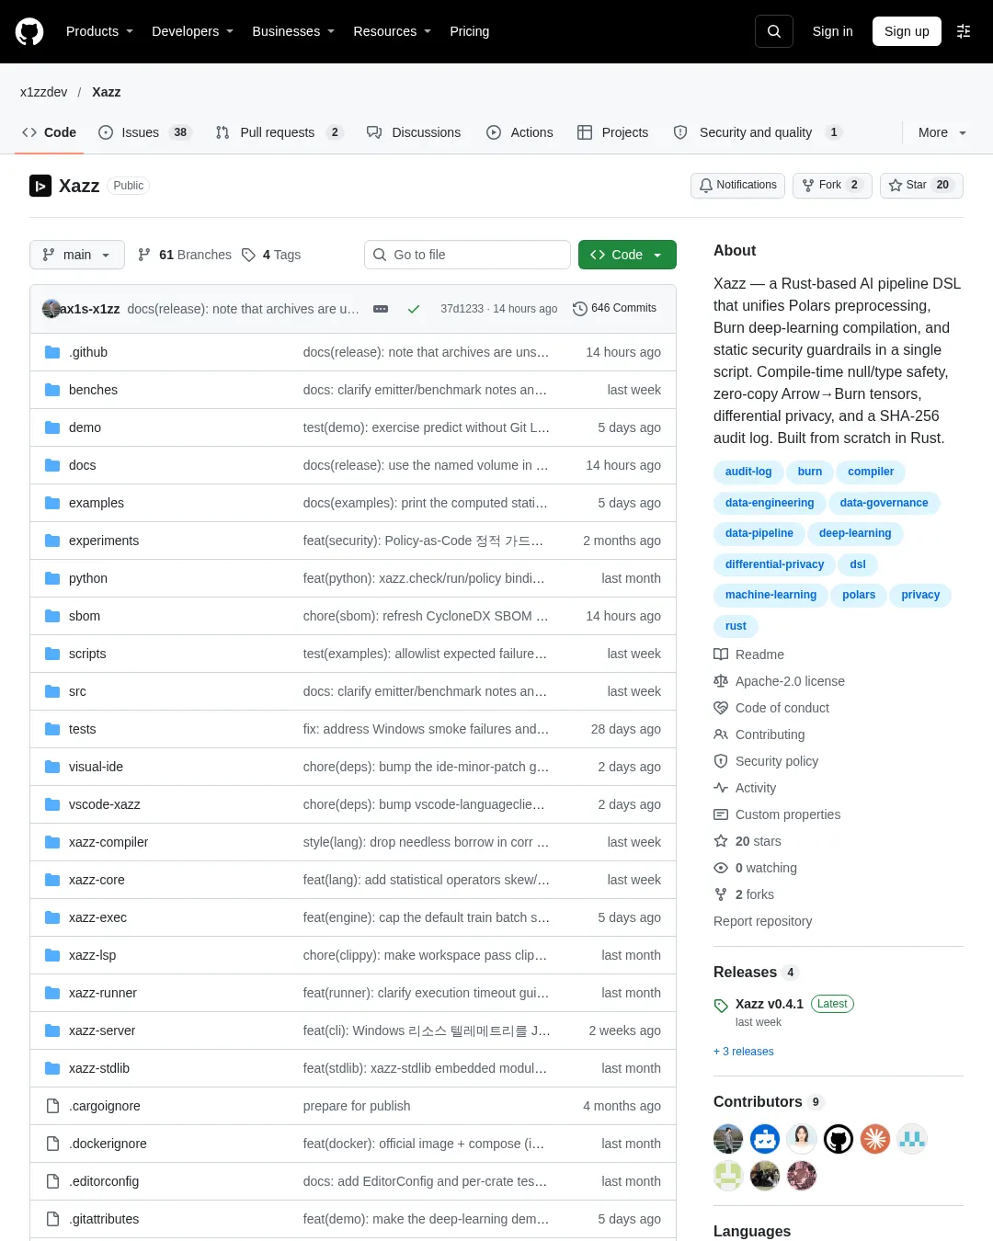Select the Code tab
This screenshot has width=993, height=1241.
(x=49, y=132)
